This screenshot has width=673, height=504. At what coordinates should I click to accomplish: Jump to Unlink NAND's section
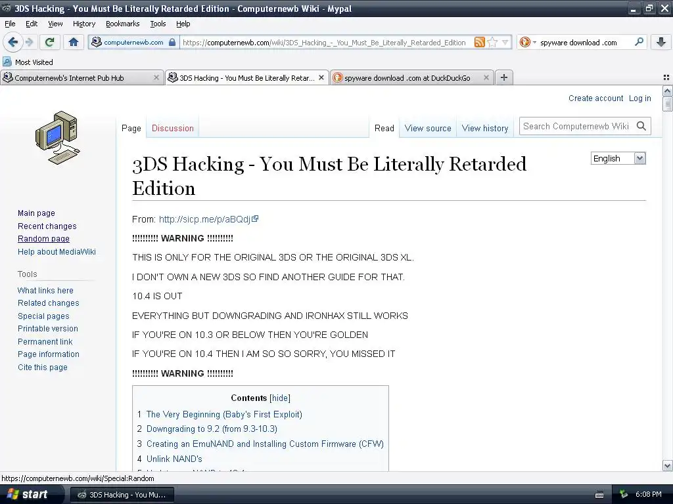[174, 459]
